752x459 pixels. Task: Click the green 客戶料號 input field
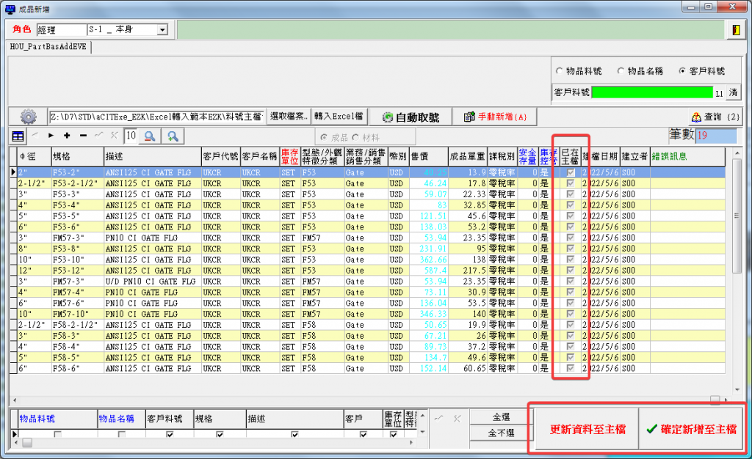click(652, 93)
